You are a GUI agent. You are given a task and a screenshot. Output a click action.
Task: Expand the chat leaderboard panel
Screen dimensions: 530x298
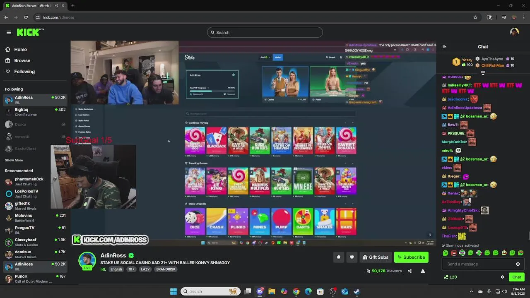coord(483,73)
